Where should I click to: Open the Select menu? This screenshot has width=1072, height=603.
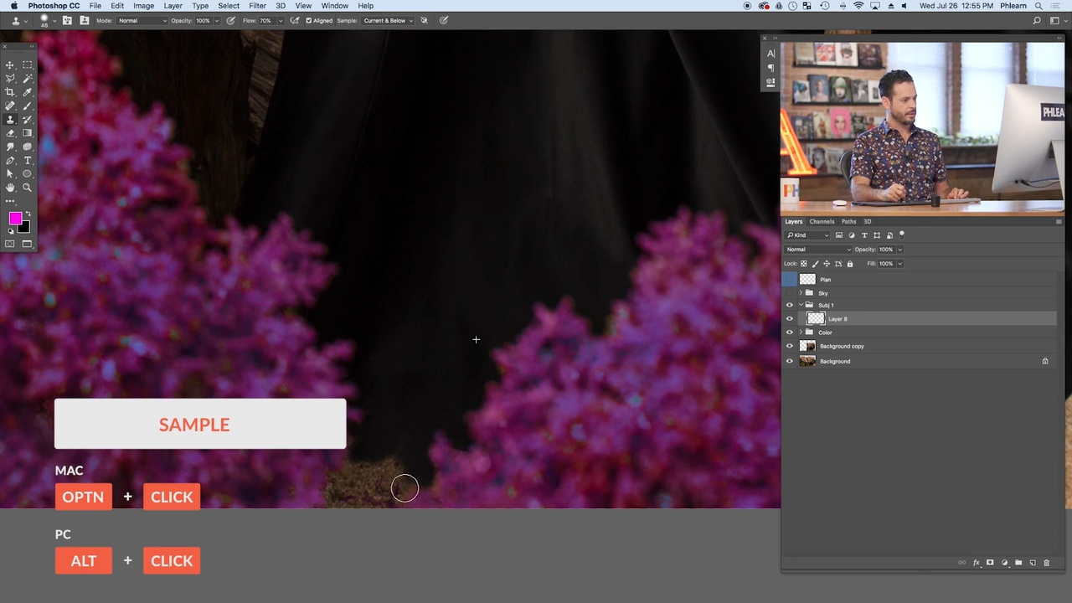click(x=229, y=6)
